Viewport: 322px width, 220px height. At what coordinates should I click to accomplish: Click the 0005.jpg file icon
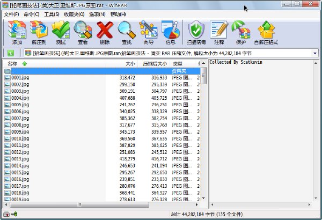[x=8, y=105]
